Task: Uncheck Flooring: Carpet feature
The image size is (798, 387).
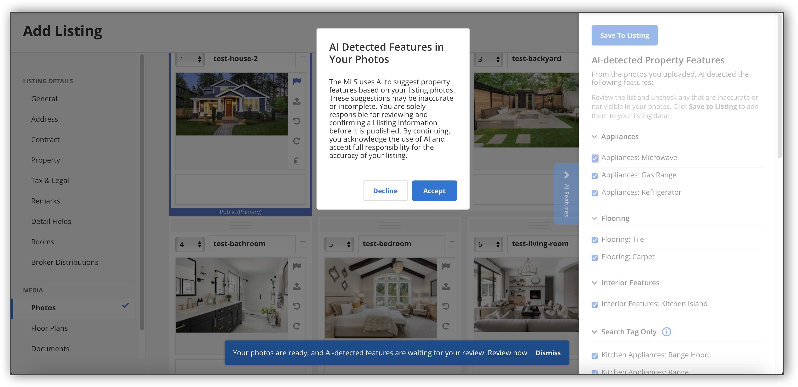Action: [x=594, y=257]
